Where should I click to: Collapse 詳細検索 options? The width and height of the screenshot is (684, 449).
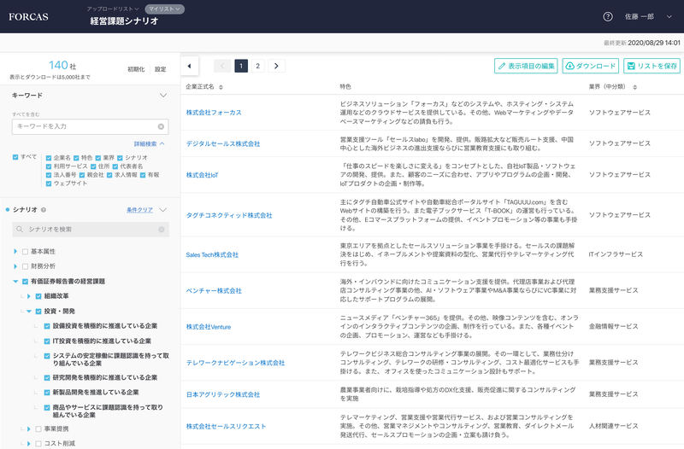click(149, 143)
